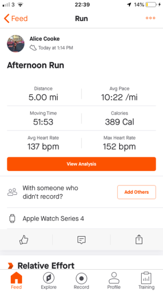Expand the Relative Effort section heading

coord(46,266)
